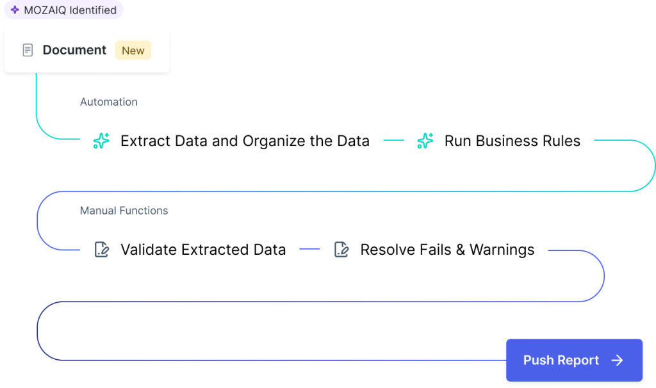Click the sparkle icon beside Run Business Rules
Viewport: 656px width, 388px height.
point(425,141)
